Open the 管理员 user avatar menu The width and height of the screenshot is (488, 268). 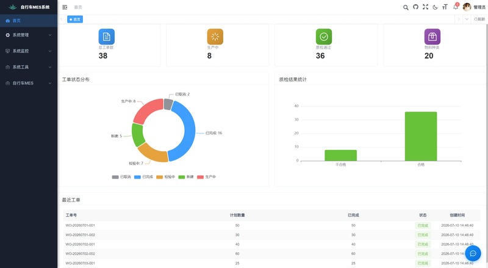point(474,7)
